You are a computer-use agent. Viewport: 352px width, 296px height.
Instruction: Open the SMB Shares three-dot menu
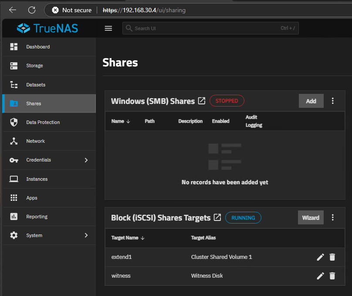tap(333, 101)
